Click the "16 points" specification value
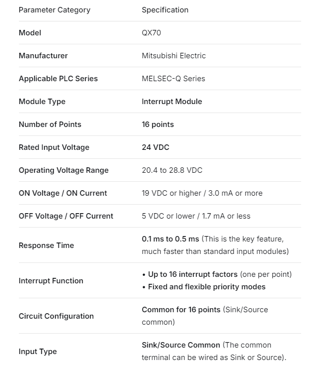The image size is (328, 365). tap(158, 124)
